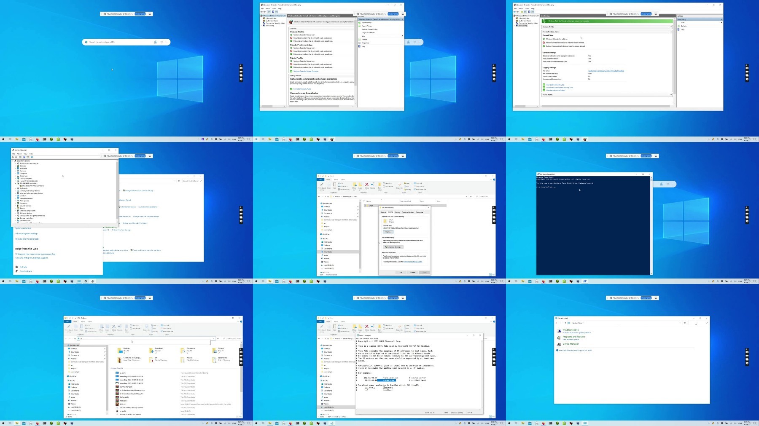
Task: Click Cancel in the Properties dialog
Action: (413, 272)
